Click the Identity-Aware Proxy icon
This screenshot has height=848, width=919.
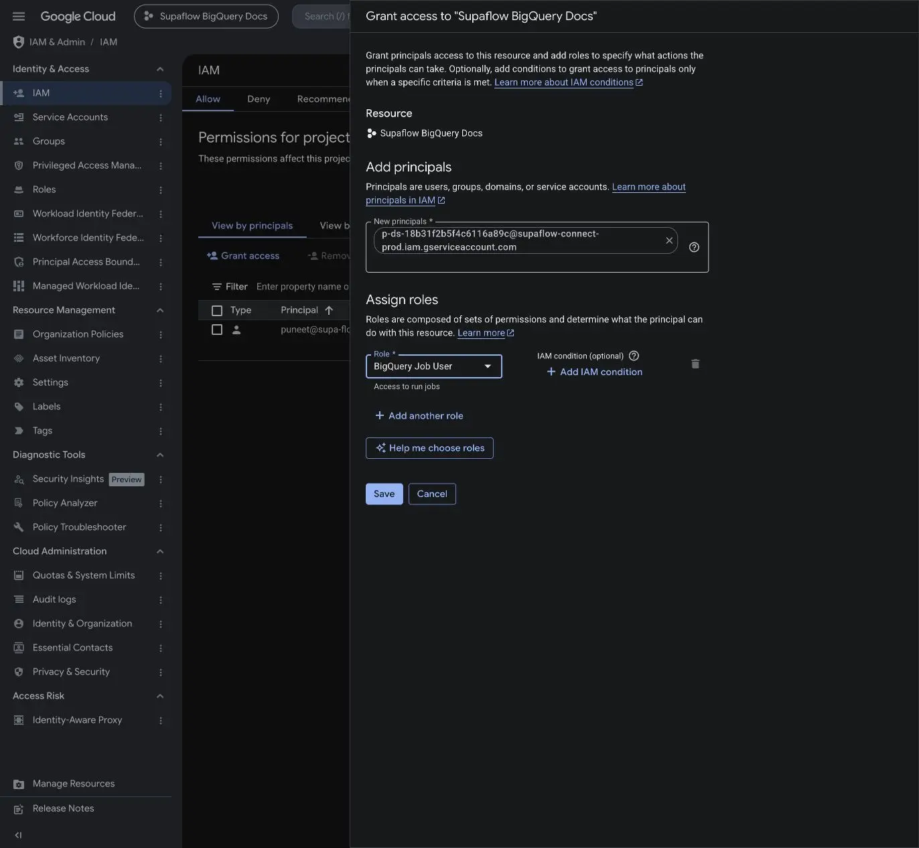[x=19, y=720]
